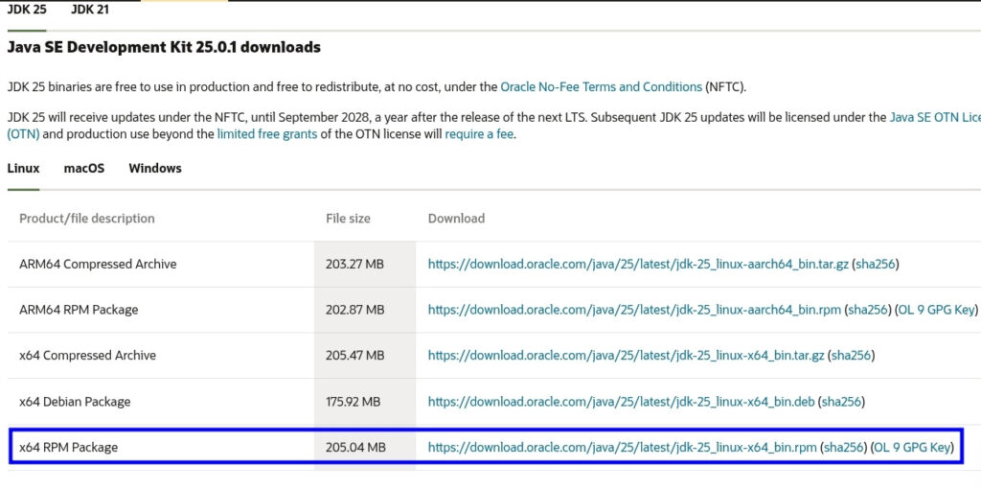Open sha256 for ARM64 RPM Package

click(x=867, y=310)
